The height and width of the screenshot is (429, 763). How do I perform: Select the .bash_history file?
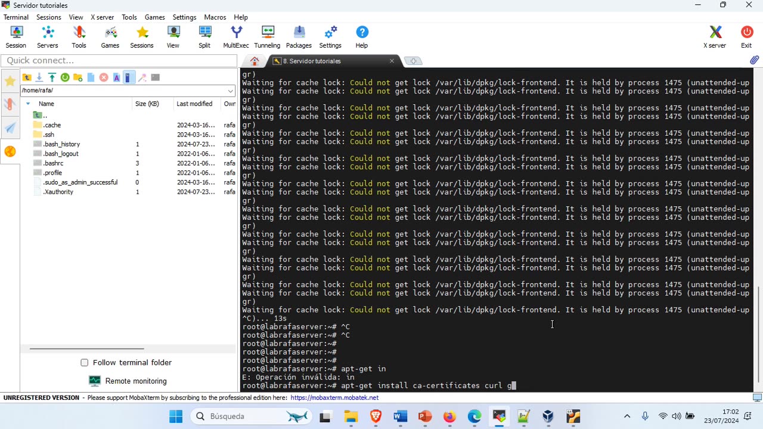point(61,144)
